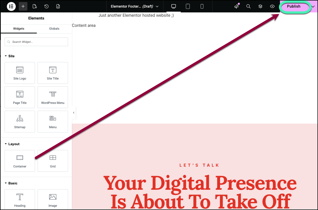Screen dimensions: 318x210
Task: Open the Structure layers icon
Action: click(260, 6)
